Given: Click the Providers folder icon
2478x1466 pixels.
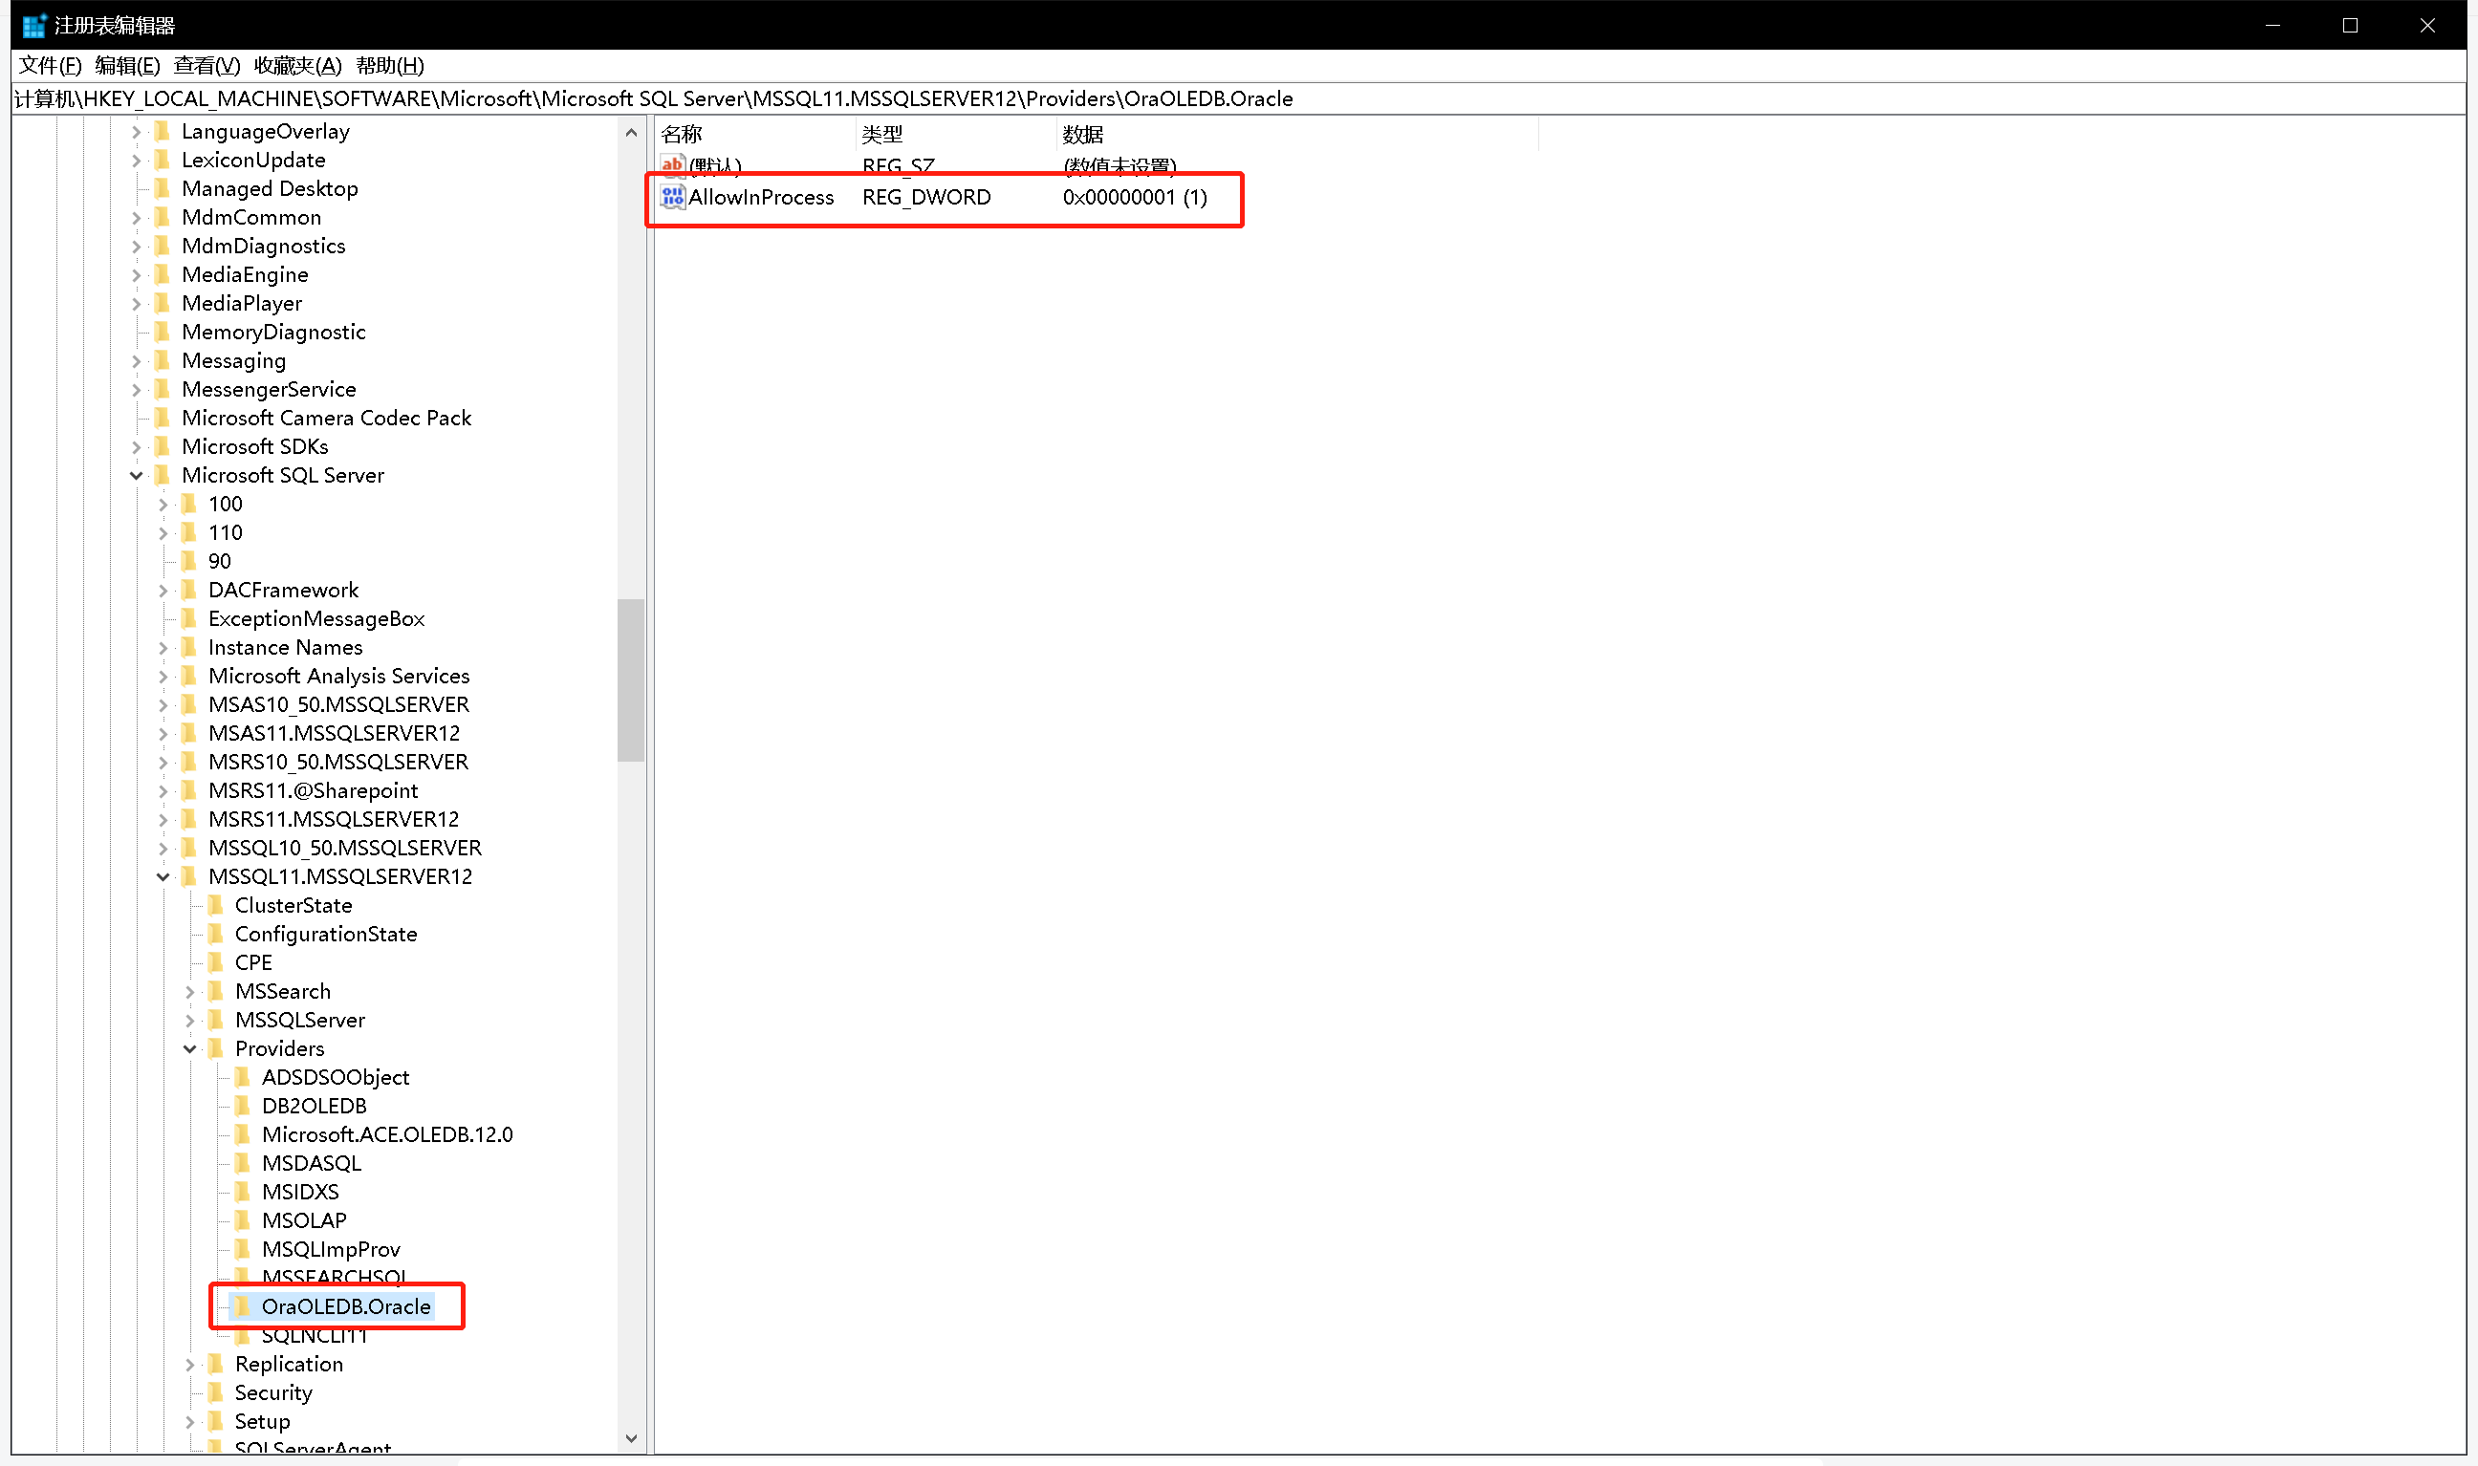Looking at the screenshot, I should [x=216, y=1048].
